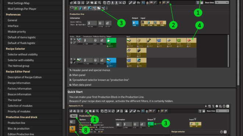The image size is (243, 136).
Task: Click the data panel scrollbar in upper screenshot
Action: tap(228, 51)
